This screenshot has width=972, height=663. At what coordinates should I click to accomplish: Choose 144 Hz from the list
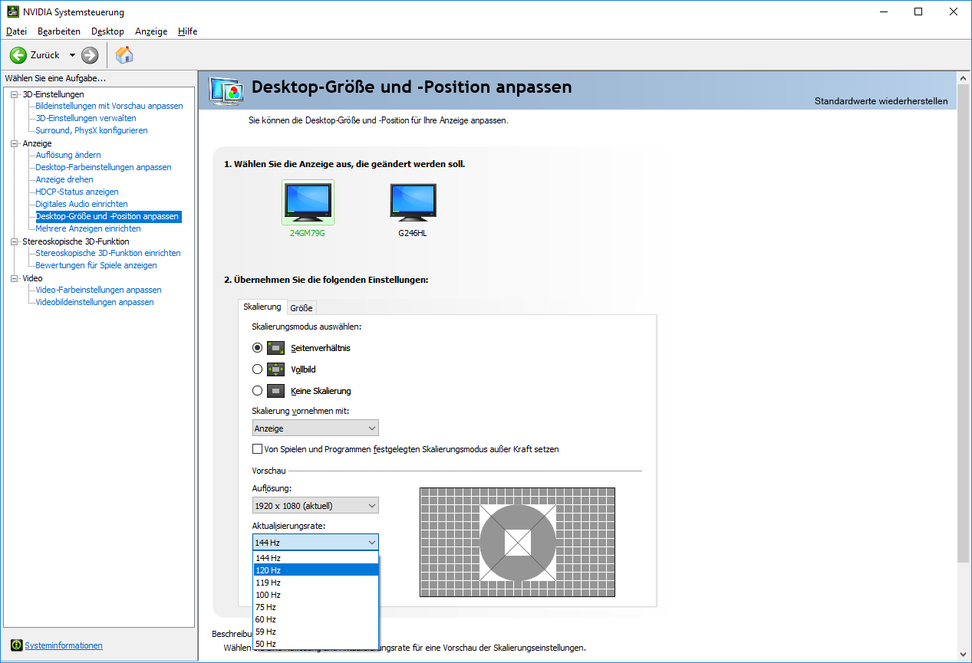coord(315,558)
